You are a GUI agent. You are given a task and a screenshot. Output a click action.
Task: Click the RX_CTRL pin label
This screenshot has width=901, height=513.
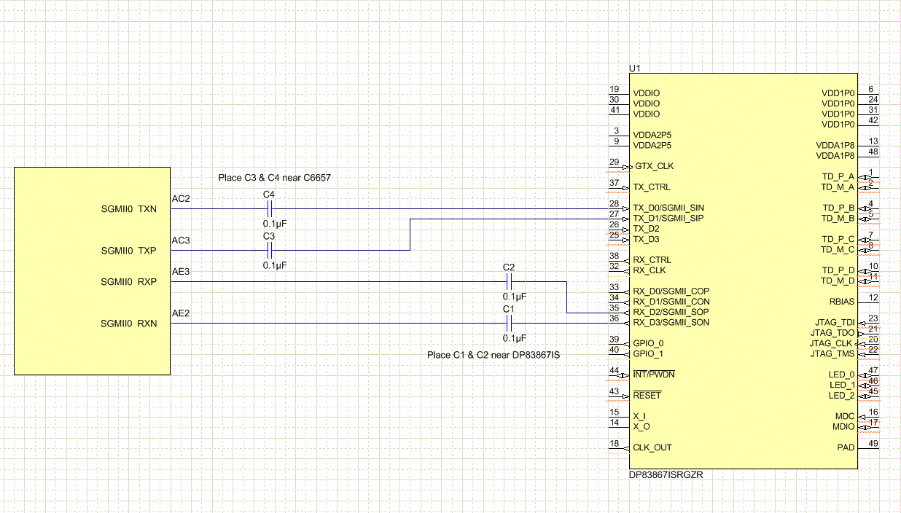coord(652,260)
